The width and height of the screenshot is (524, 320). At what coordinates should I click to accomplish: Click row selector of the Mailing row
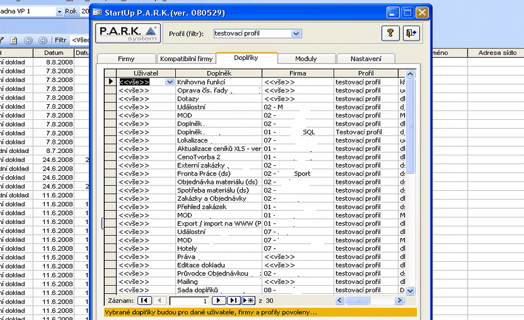[110, 282]
